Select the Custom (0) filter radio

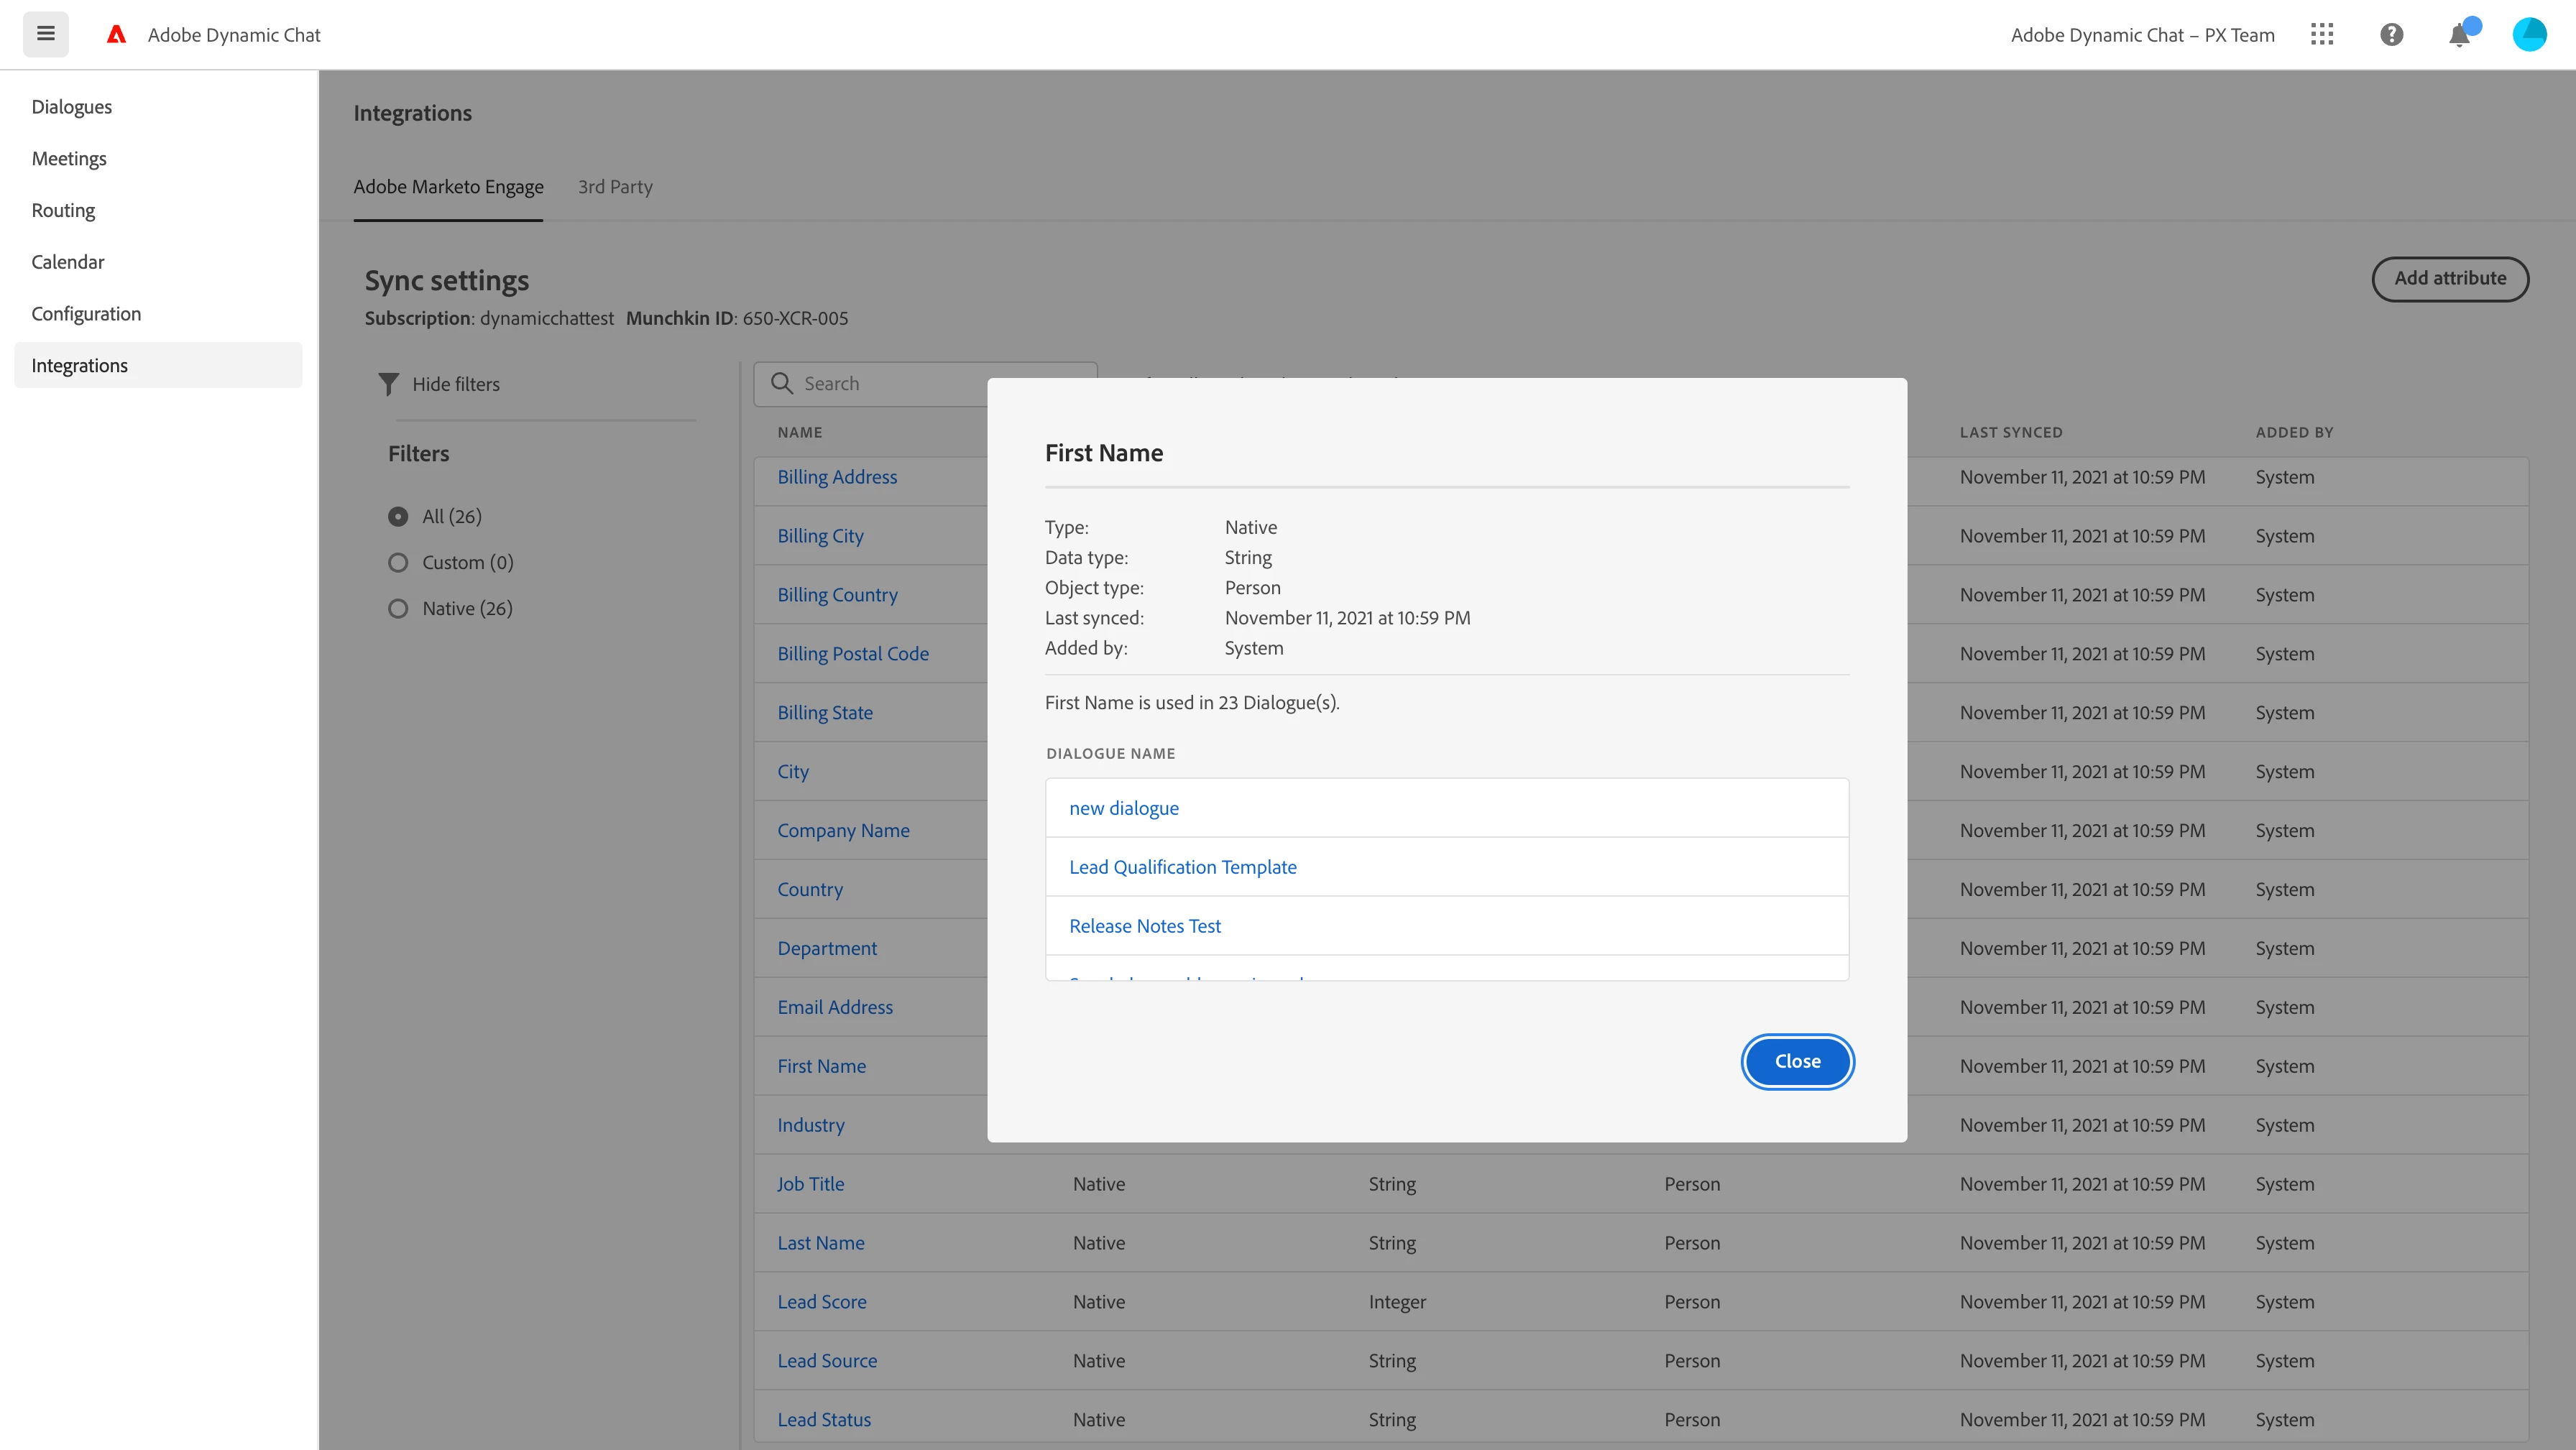point(398,563)
